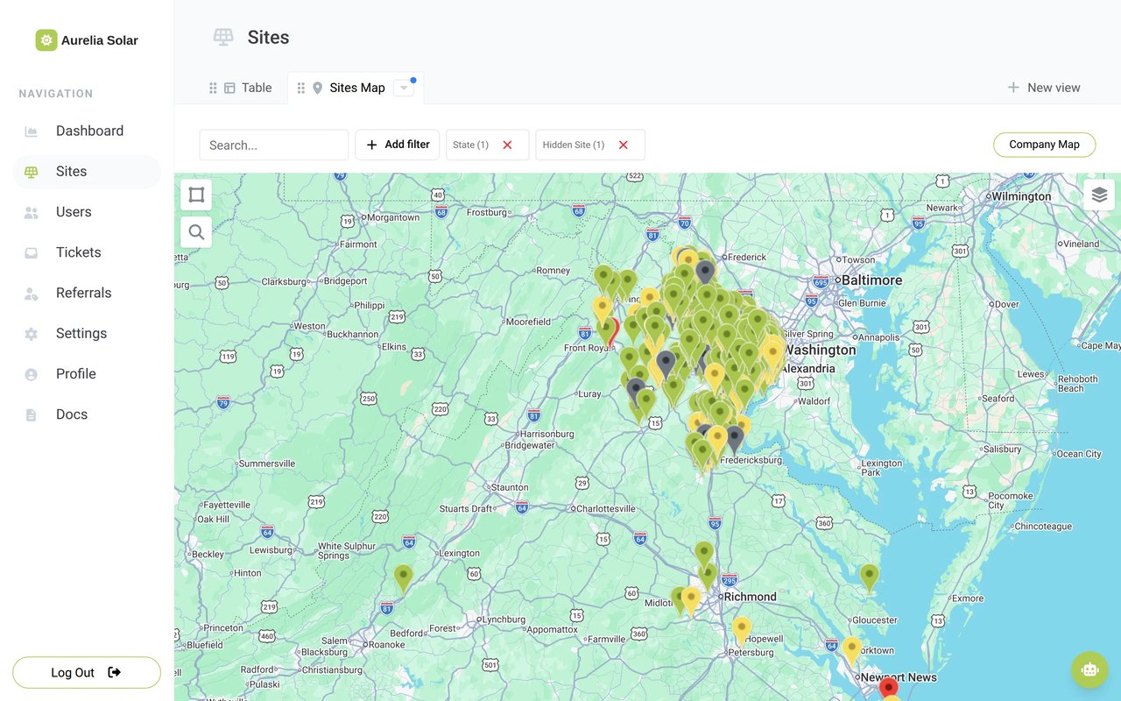Click the Log Out button

[x=87, y=673]
